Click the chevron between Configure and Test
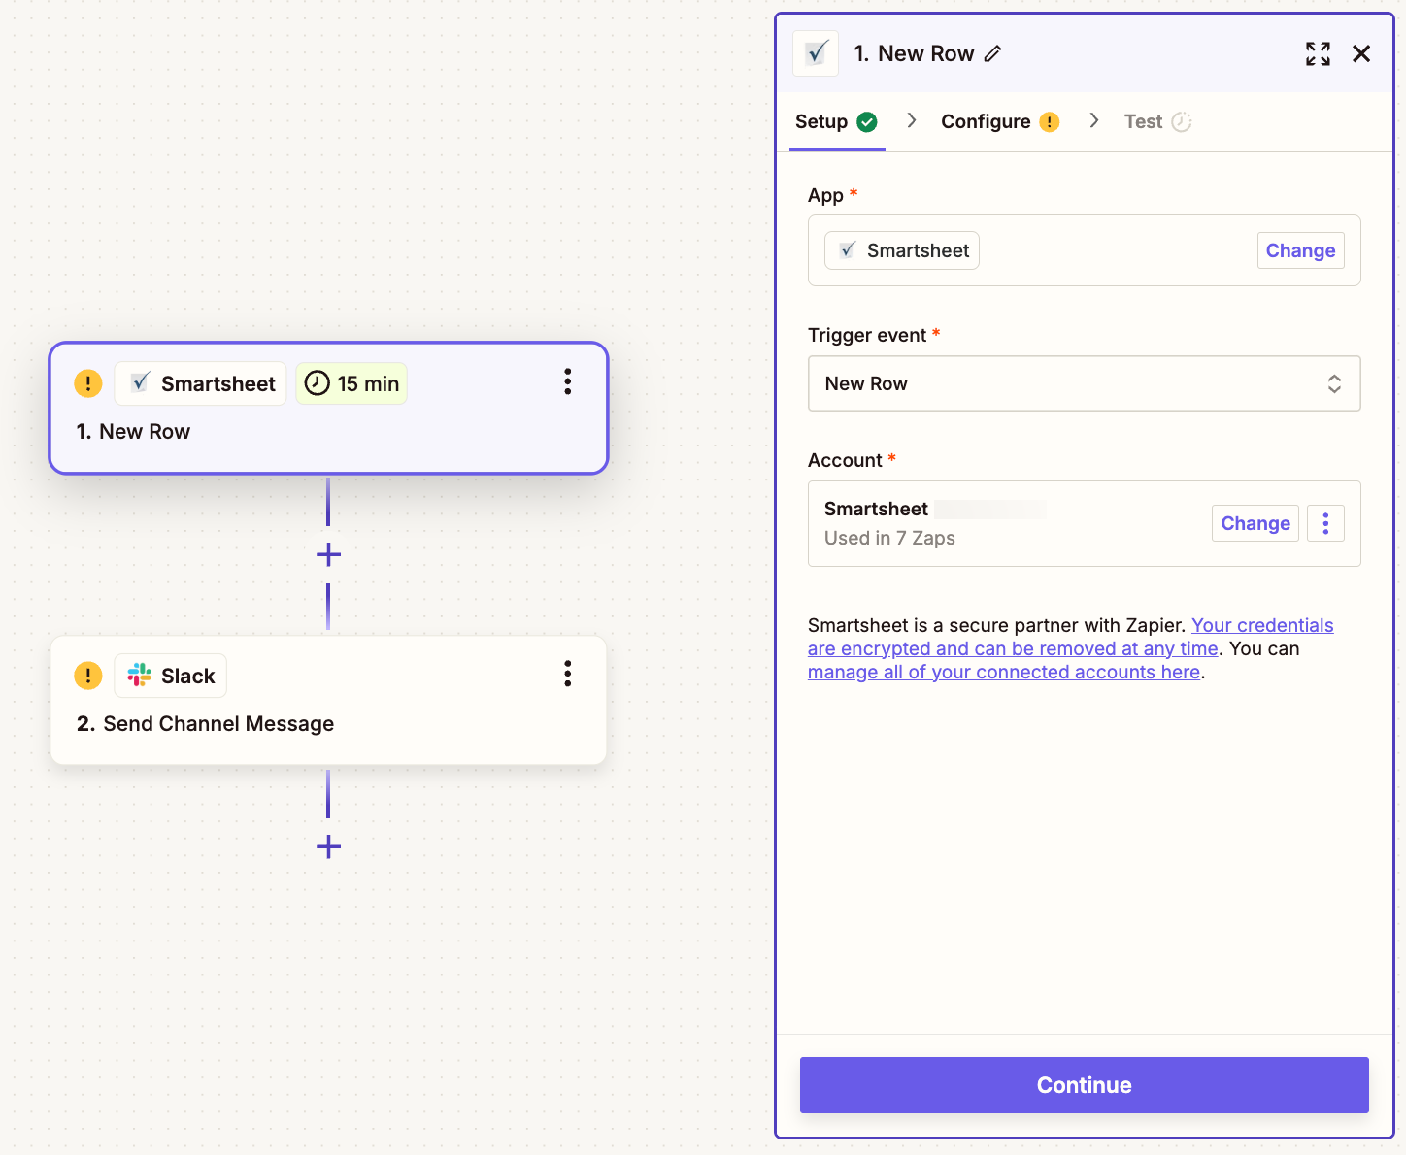The width and height of the screenshot is (1406, 1155). (x=1094, y=120)
